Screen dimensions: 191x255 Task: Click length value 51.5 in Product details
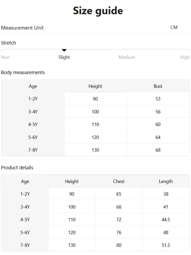166,245
